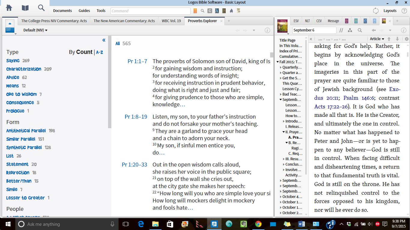Expand the Bad Teac... contents entry
This screenshot has height=230, width=410.
click(x=281, y=94)
